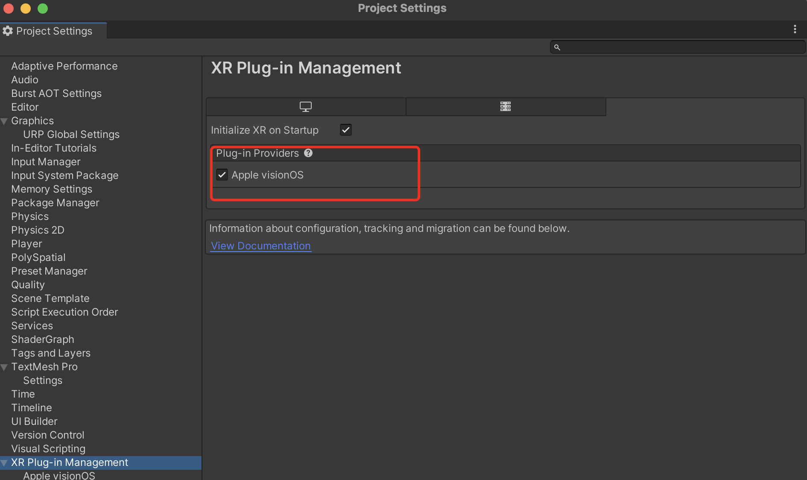
Task: Open the window options kebab menu
Action: point(795,29)
